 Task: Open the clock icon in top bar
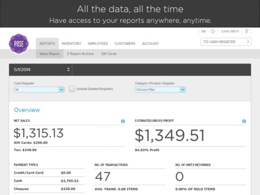point(213,31)
